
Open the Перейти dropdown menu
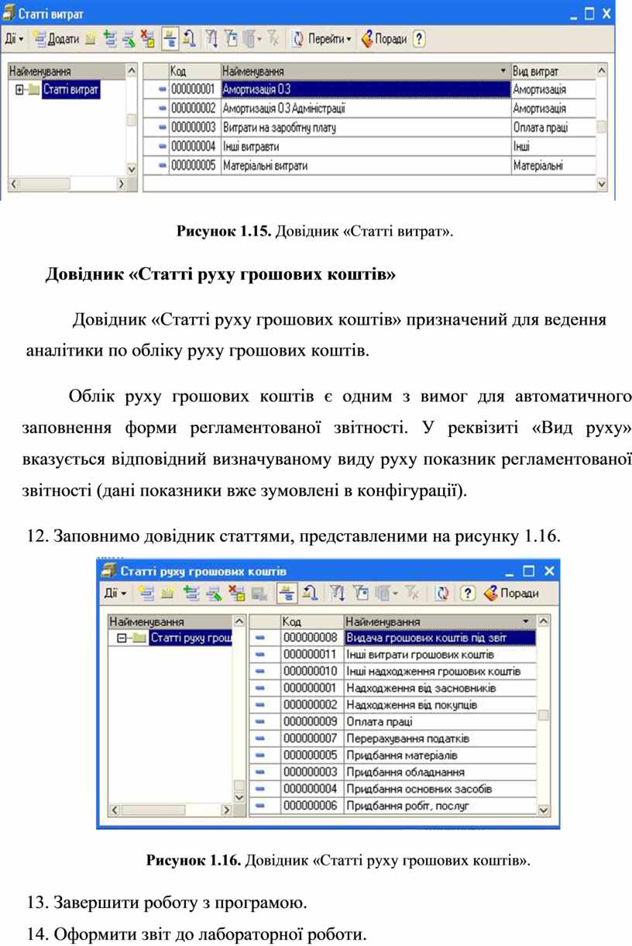pos(330,39)
